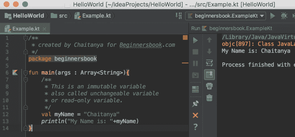Screen dimensions: 295x137
Task: Click the orange inspection indicator square
Action: [185, 38]
